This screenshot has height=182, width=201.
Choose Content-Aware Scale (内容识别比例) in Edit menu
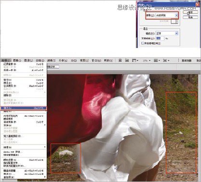(x=24, y=116)
